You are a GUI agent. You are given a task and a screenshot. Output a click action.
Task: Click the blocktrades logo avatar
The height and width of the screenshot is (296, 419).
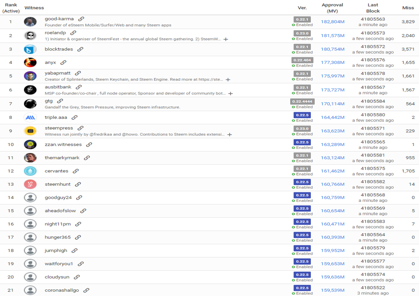(x=30, y=49)
